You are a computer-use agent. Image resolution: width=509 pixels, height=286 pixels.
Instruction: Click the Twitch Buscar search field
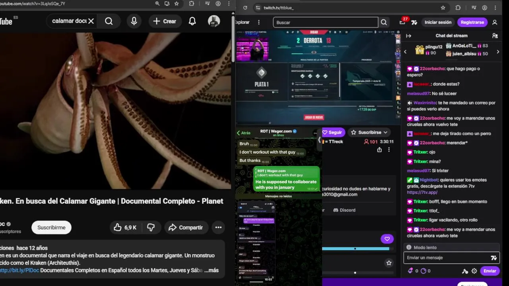pyautogui.click(x=325, y=22)
